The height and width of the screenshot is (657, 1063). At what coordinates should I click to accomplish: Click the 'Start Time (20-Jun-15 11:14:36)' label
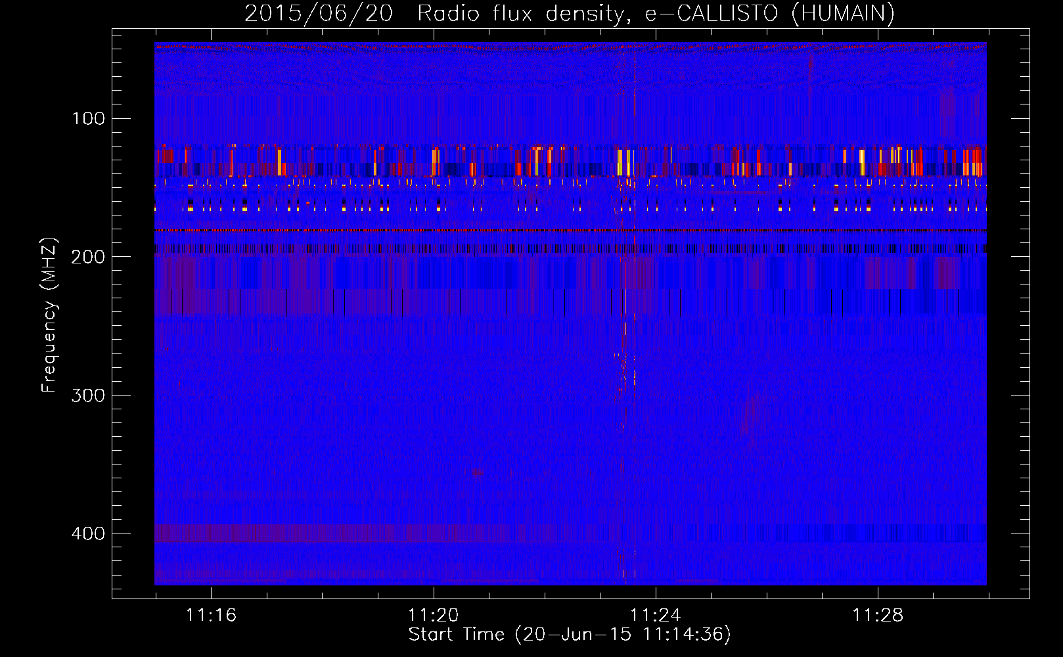click(570, 634)
